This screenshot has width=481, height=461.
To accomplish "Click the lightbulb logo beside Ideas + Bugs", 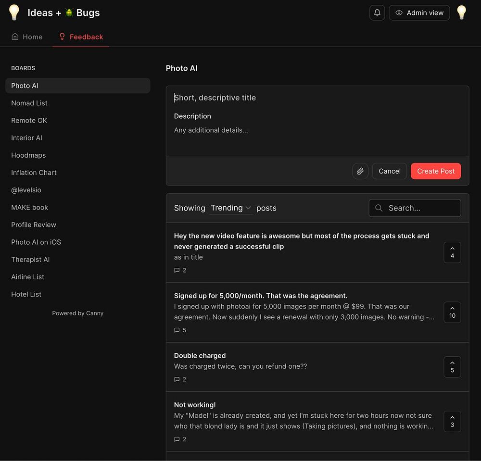I will [x=14, y=12].
